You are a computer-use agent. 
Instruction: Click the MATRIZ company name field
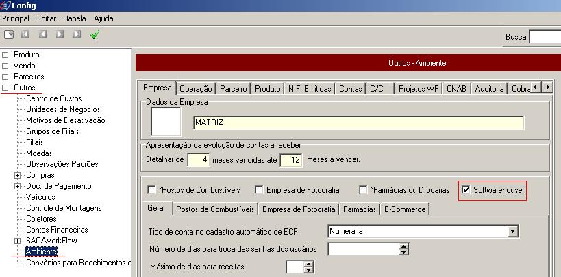point(358,122)
